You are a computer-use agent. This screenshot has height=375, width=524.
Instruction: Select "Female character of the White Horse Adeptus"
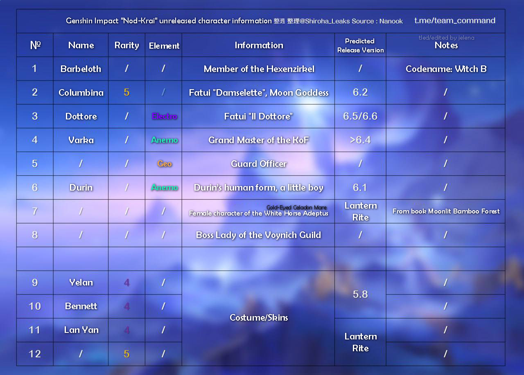pyautogui.click(x=259, y=213)
